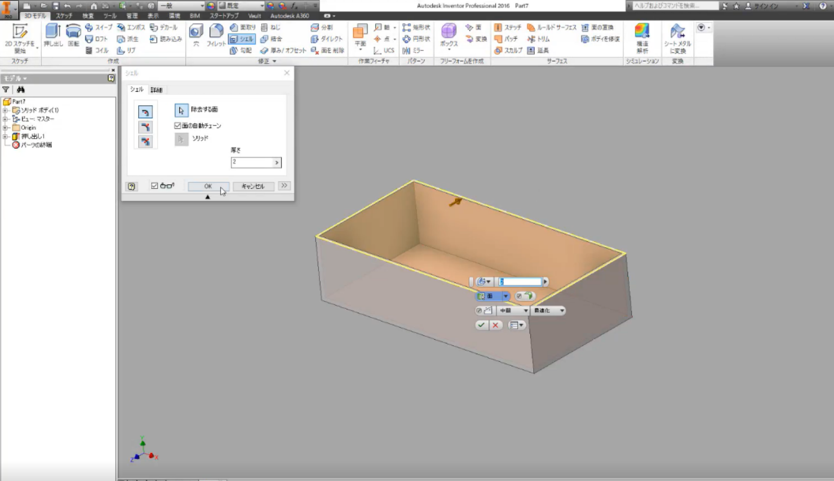Expand the shell dialog with >> button
Screen dimensions: 834x481
pos(284,186)
